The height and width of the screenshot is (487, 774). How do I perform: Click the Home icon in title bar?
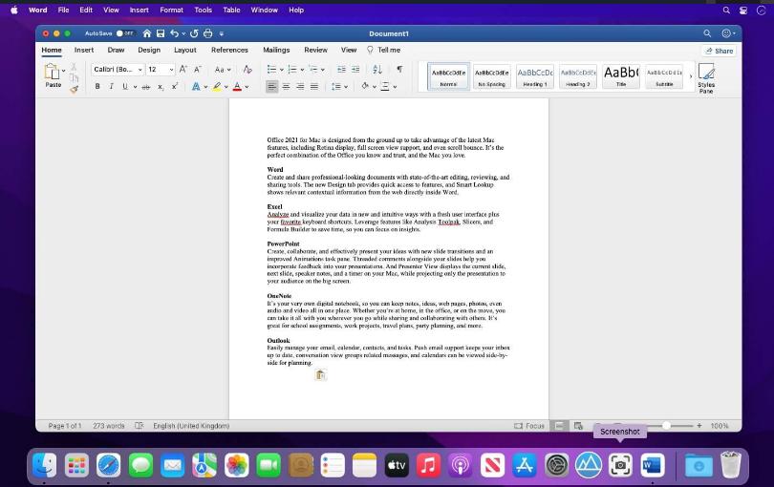146,33
